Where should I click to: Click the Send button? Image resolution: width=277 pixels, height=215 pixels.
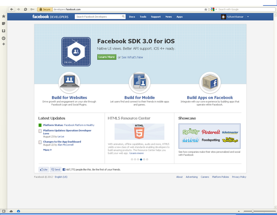pyautogui.click(x=55, y=170)
